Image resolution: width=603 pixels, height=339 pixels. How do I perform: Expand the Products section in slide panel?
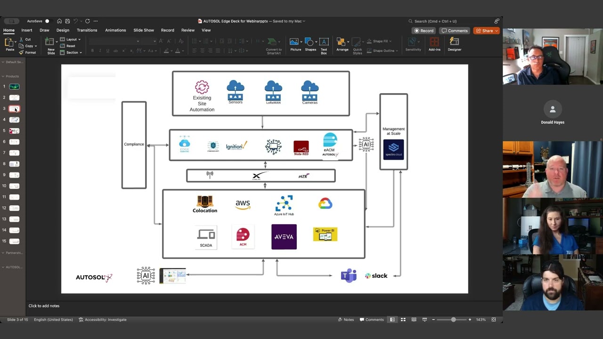pyautogui.click(x=3, y=76)
